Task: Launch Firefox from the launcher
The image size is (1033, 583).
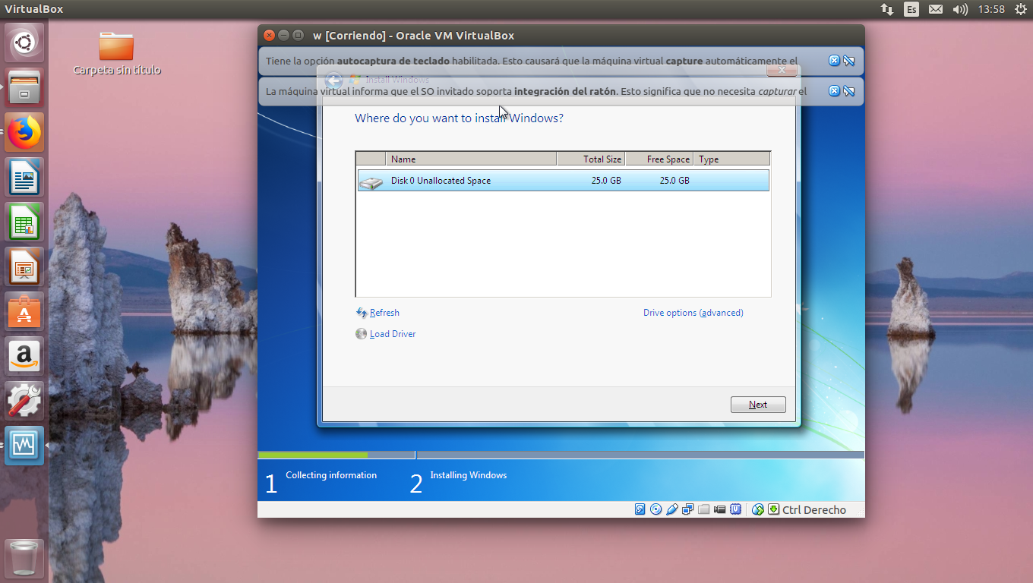Action: [x=24, y=133]
